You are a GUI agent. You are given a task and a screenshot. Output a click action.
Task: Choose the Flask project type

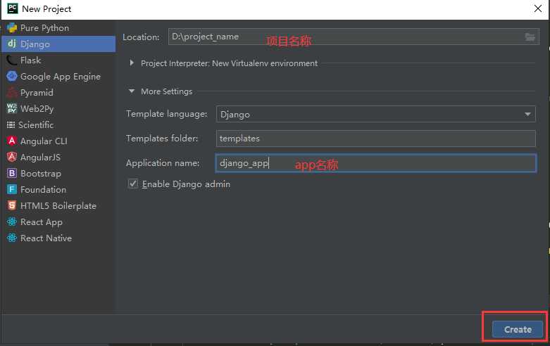click(x=58, y=60)
